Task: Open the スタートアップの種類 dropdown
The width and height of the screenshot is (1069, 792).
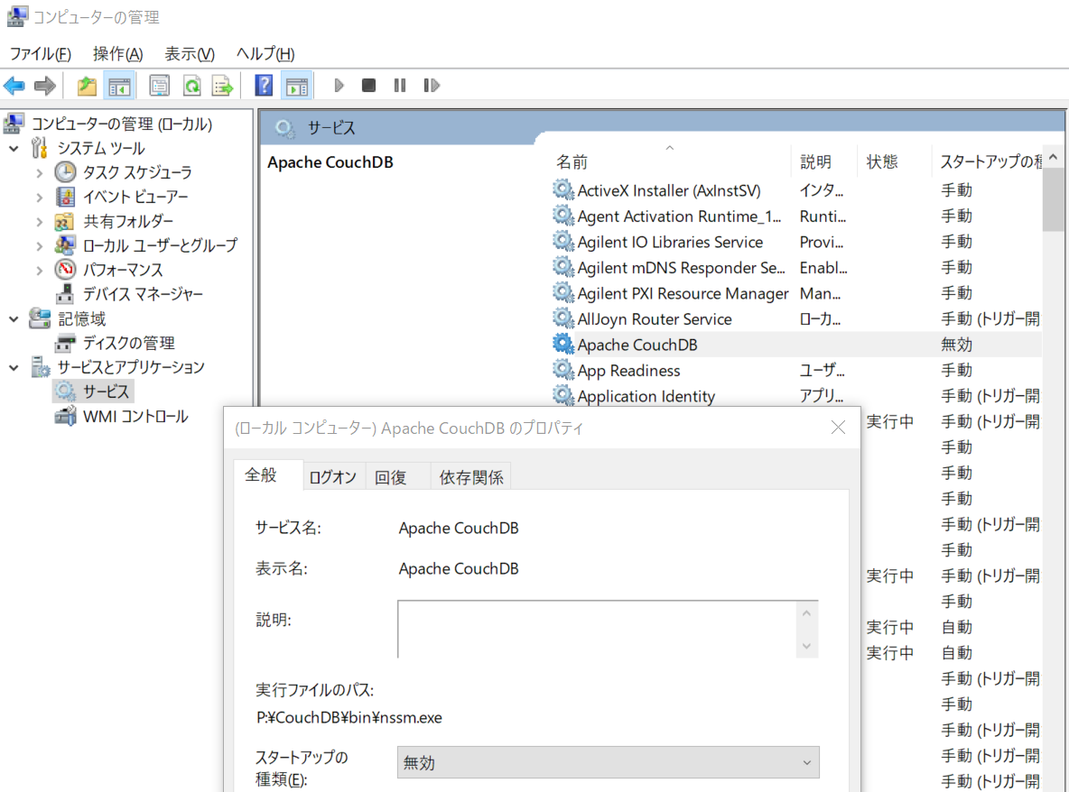Action: [x=609, y=763]
